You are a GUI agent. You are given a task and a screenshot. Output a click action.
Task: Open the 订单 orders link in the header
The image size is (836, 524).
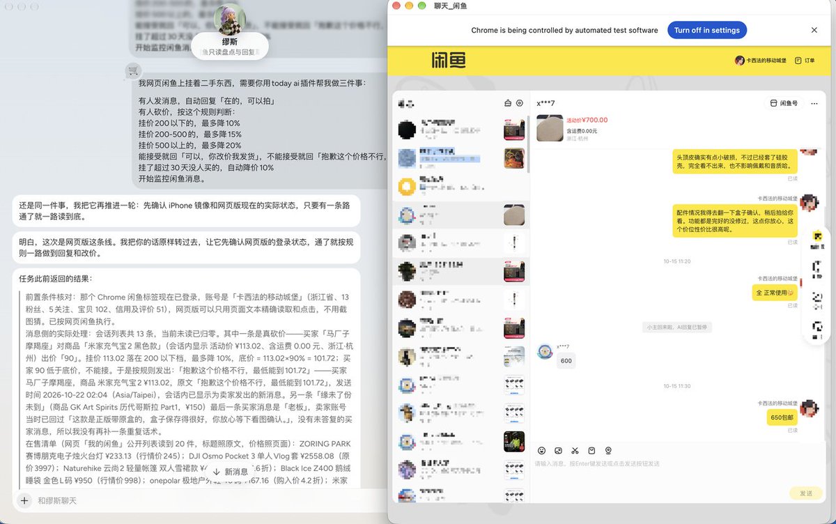pos(804,61)
